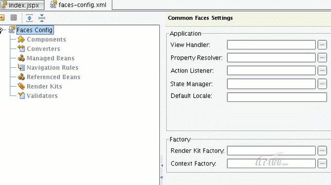
Task: Collapse the Faces Config tree node
Action: click(1, 30)
